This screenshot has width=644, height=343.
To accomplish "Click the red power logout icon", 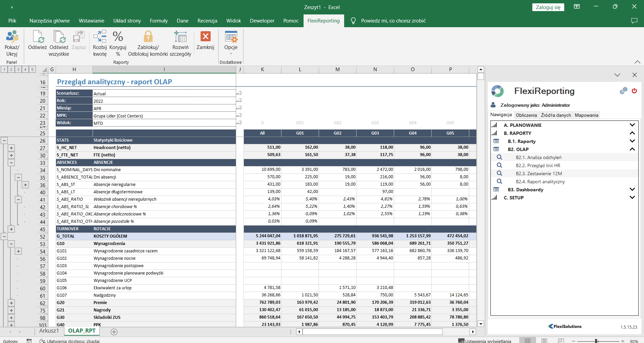I will click(x=634, y=91).
